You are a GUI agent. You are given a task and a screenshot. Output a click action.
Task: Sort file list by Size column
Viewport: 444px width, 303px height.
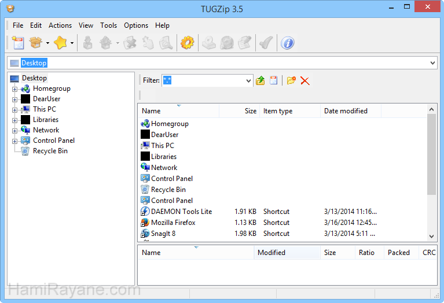point(239,111)
